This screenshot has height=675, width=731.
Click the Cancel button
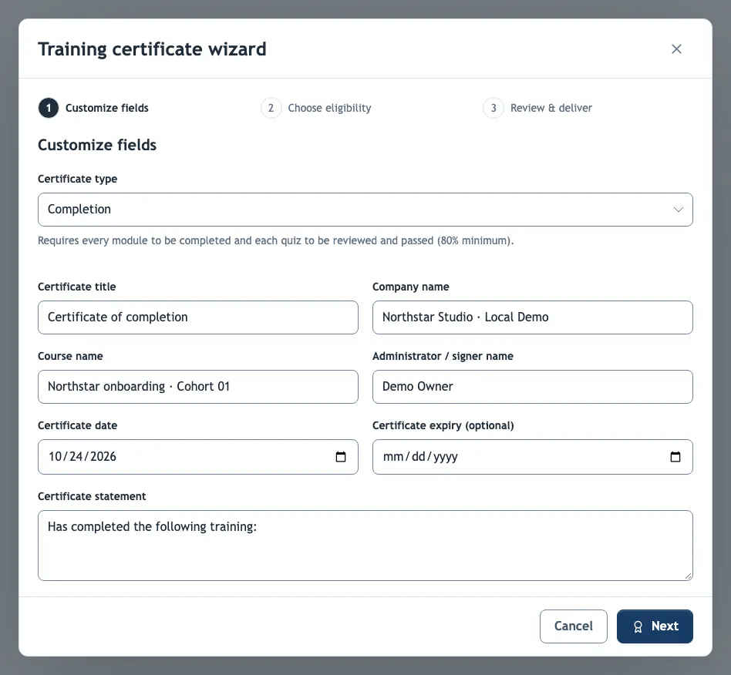[x=574, y=626]
